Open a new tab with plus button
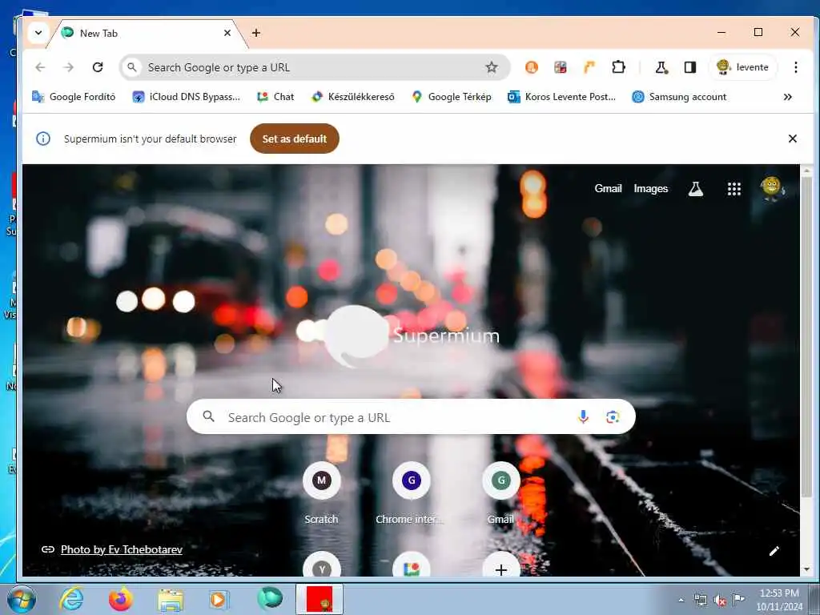This screenshot has height=615, width=820. point(255,33)
